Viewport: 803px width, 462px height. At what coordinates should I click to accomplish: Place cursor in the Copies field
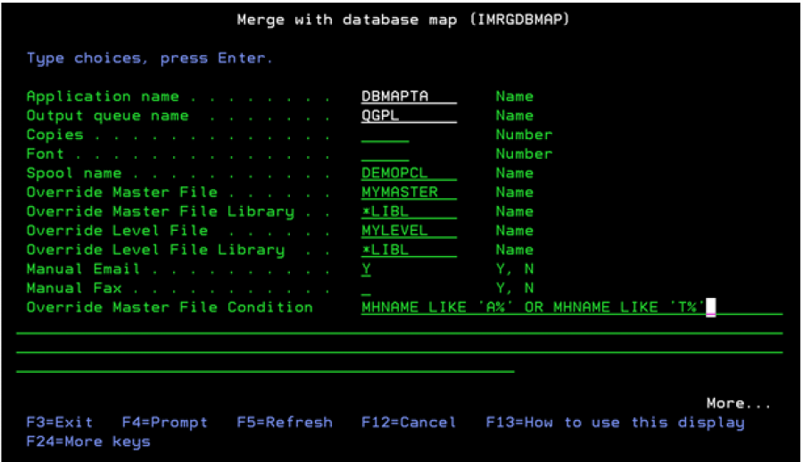point(385,135)
